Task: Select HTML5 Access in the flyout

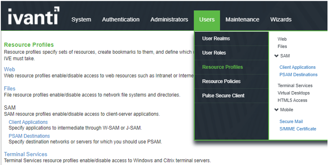Action: pos(292,100)
